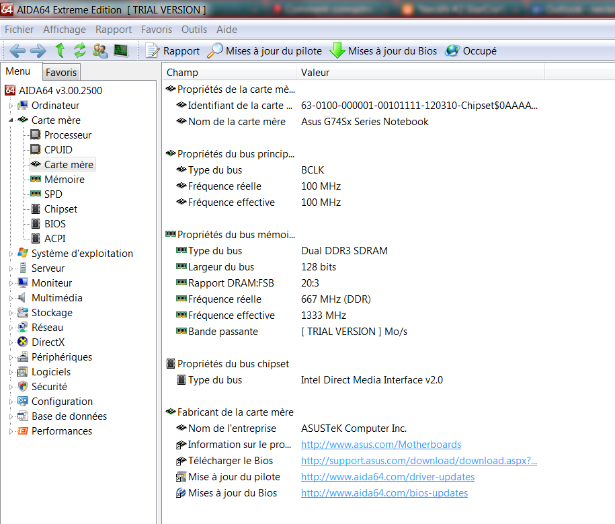Click the Périphériques devices icon
The width and height of the screenshot is (615, 524).
click(x=23, y=357)
